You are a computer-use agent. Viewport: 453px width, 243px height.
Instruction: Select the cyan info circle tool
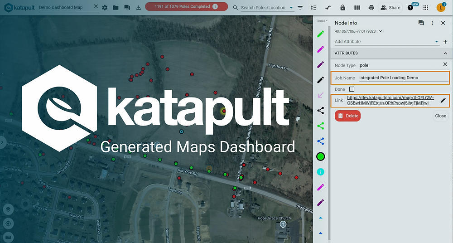(321, 172)
